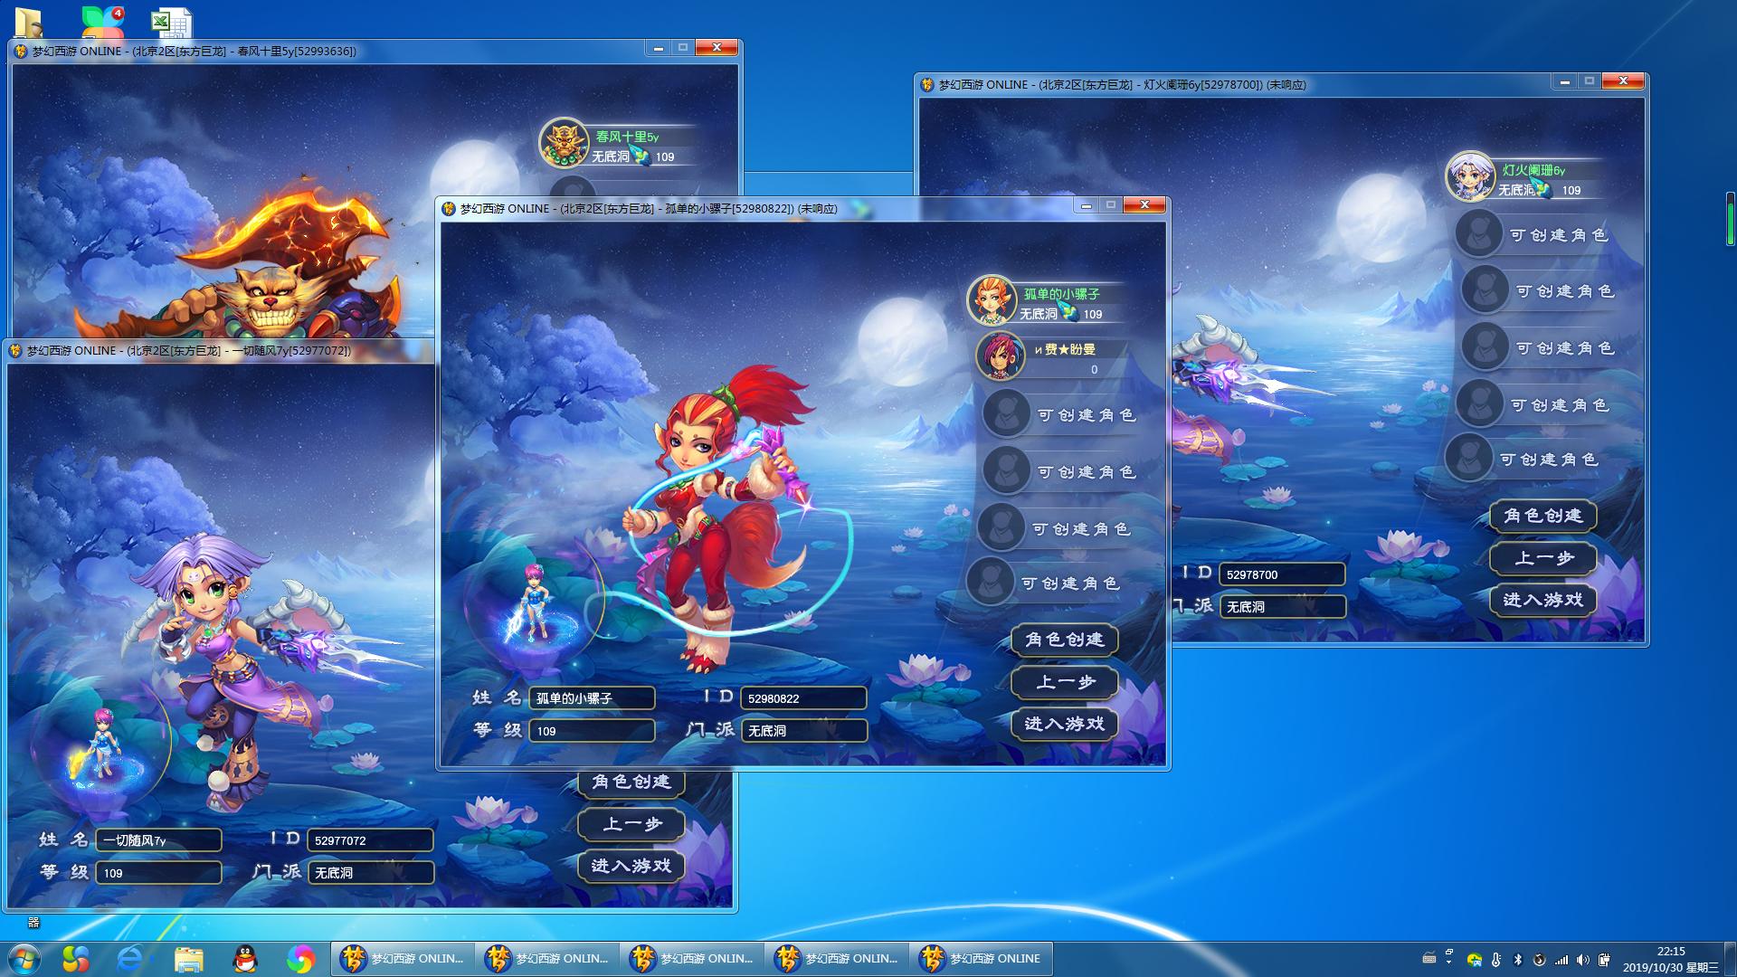Viewport: 1737px width, 977px height.
Task: Click 进入游戏 button in 一切随风7y window
Action: point(631,866)
